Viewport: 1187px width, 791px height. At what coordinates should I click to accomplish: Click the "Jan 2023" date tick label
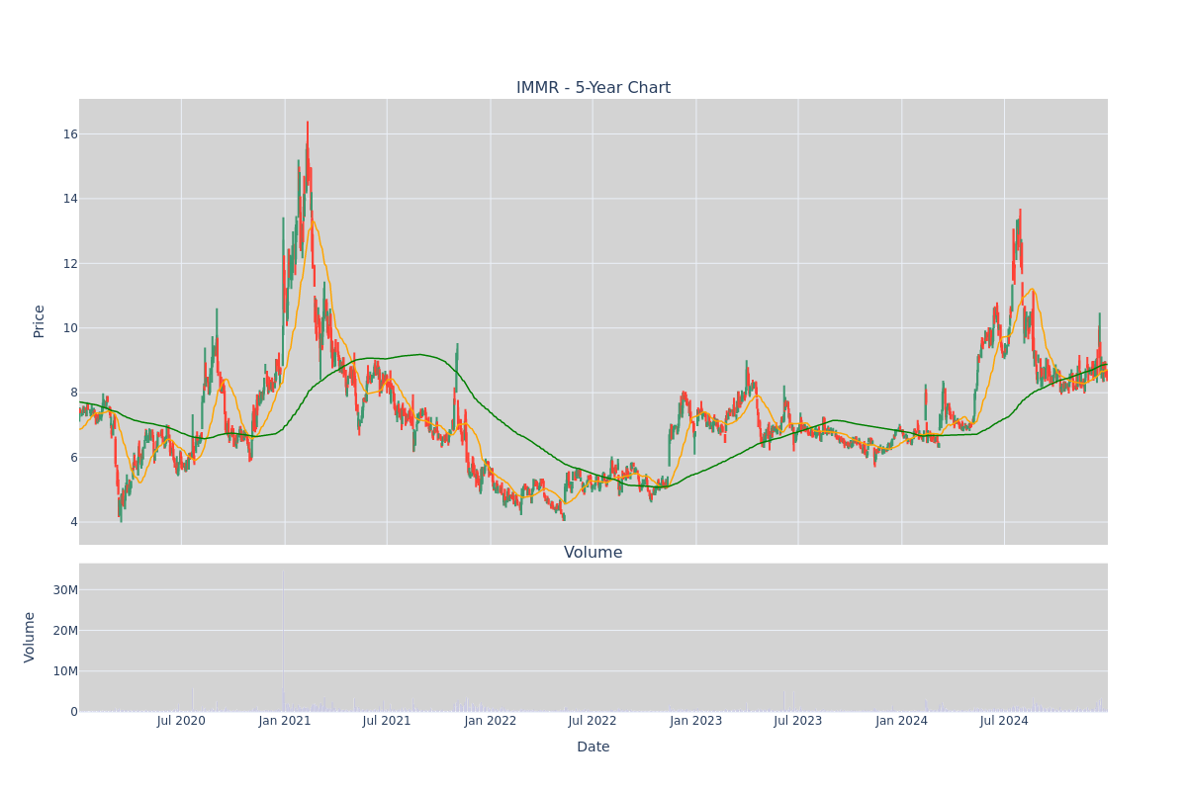(696, 721)
